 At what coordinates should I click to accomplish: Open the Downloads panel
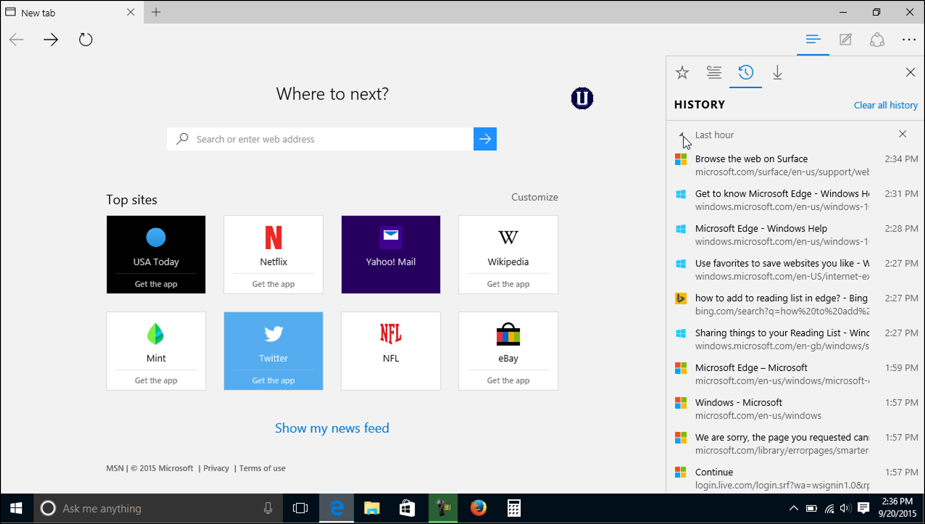pyautogui.click(x=777, y=72)
